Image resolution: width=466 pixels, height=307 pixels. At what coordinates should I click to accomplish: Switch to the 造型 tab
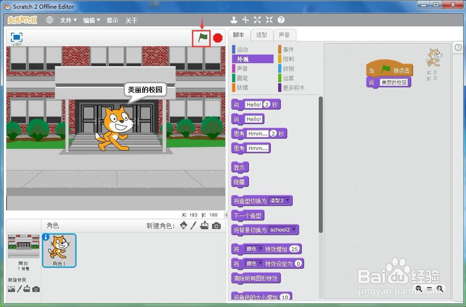pos(261,35)
